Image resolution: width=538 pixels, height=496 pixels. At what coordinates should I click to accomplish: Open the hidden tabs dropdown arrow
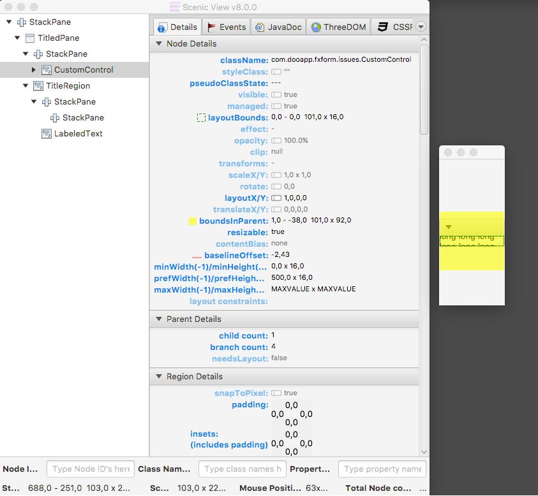click(x=421, y=27)
